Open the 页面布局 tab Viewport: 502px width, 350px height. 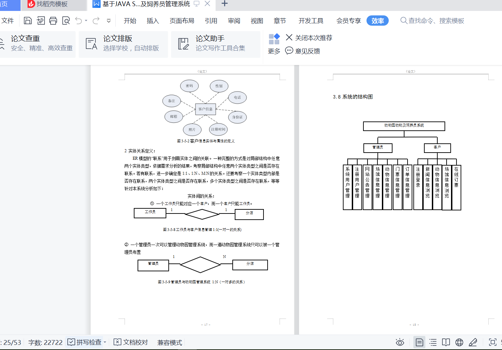182,21
